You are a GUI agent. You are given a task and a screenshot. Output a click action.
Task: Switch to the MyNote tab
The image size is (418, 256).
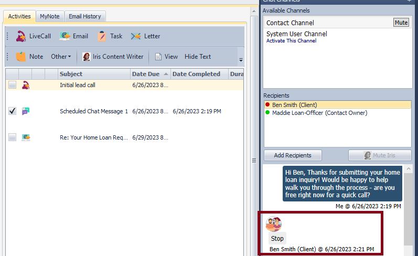pos(50,16)
